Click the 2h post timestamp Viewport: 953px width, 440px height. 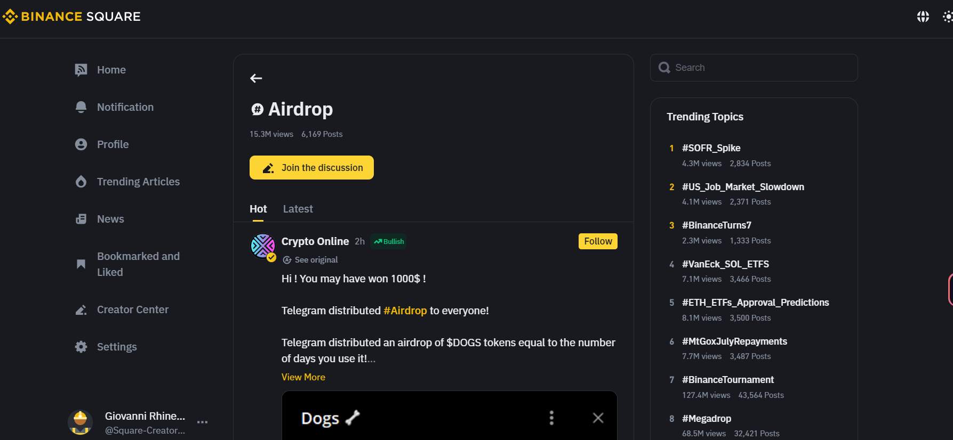360,241
